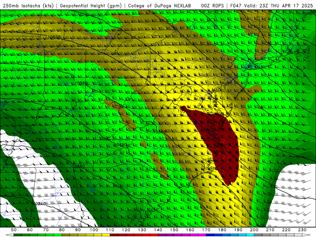Viewport: 316px width, 237px height.
Task: Click the 'Geopotential Height (gpm)' title text
Action: (91, 6)
